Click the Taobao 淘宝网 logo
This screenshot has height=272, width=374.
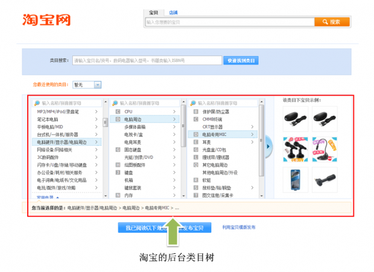point(47,19)
